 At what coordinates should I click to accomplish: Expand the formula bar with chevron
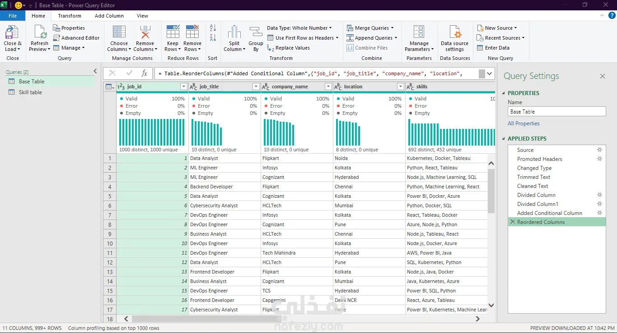click(x=490, y=73)
